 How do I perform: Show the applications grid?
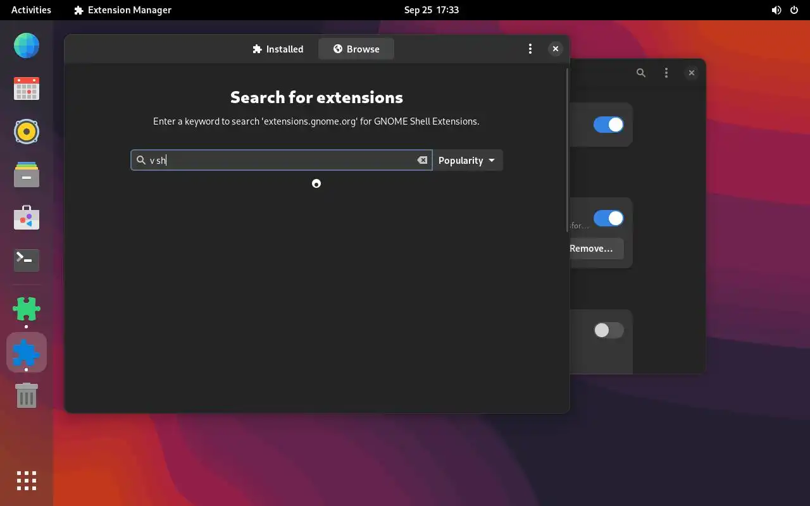[x=27, y=481]
